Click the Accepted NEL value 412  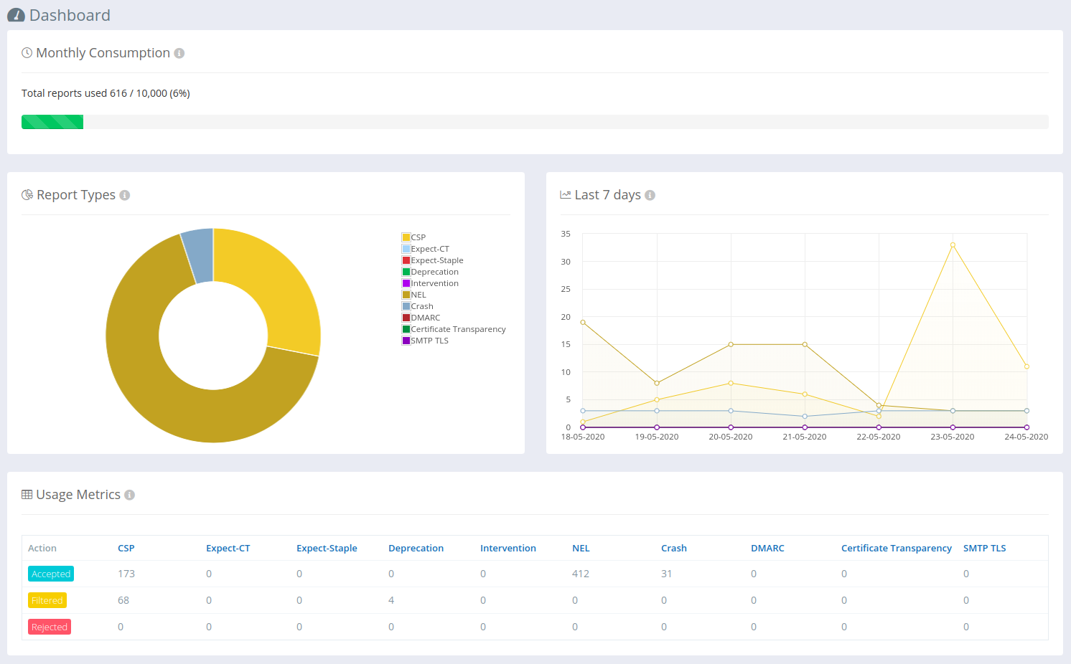coord(581,574)
